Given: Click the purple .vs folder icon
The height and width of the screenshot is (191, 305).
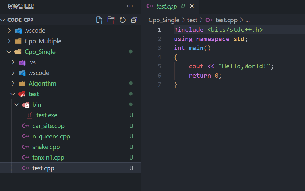Looking at the screenshot, I should tap(22, 62).
